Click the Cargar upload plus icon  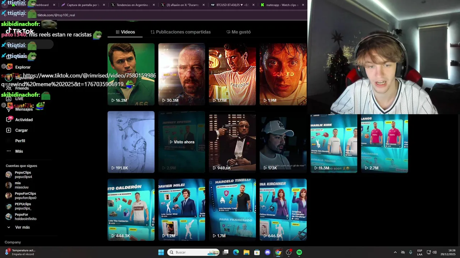point(9,130)
